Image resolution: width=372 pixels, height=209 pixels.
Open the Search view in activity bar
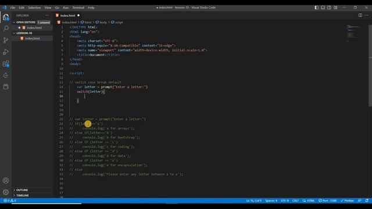tap(6, 28)
